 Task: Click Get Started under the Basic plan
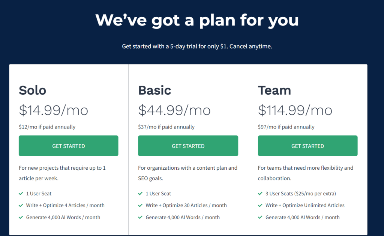click(188, 146)
